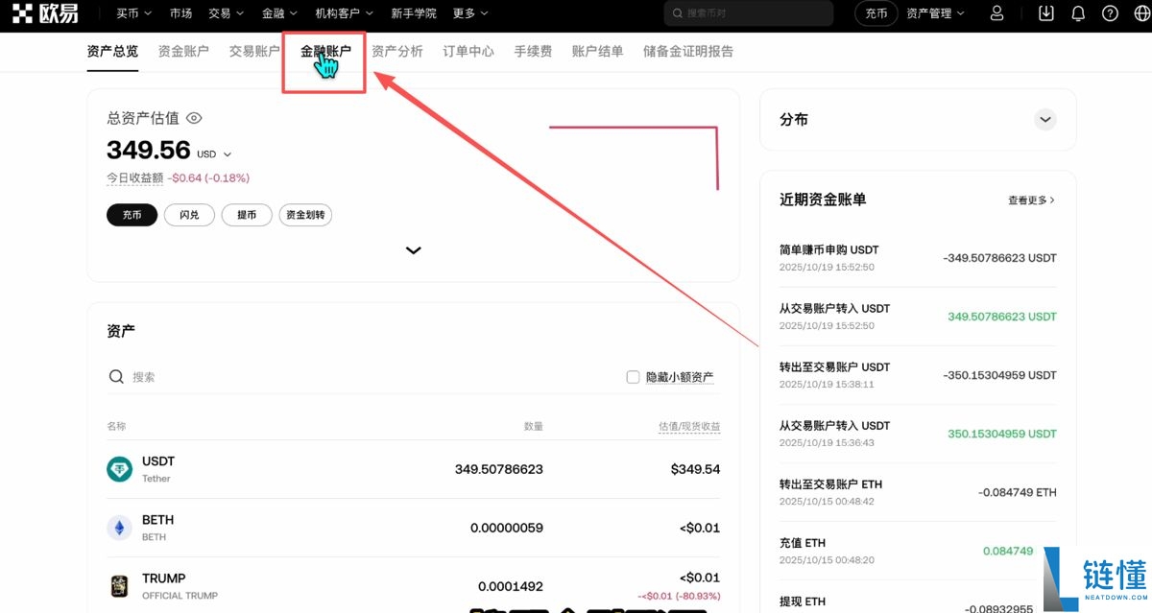Viewport: 1152px width, 613px height.
Task: Open the account profile icon
Action: coord(996,13)
